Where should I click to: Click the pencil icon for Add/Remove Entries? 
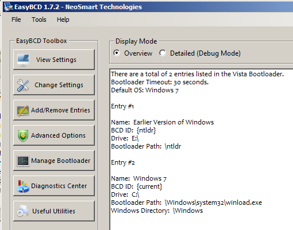[23, 110]
